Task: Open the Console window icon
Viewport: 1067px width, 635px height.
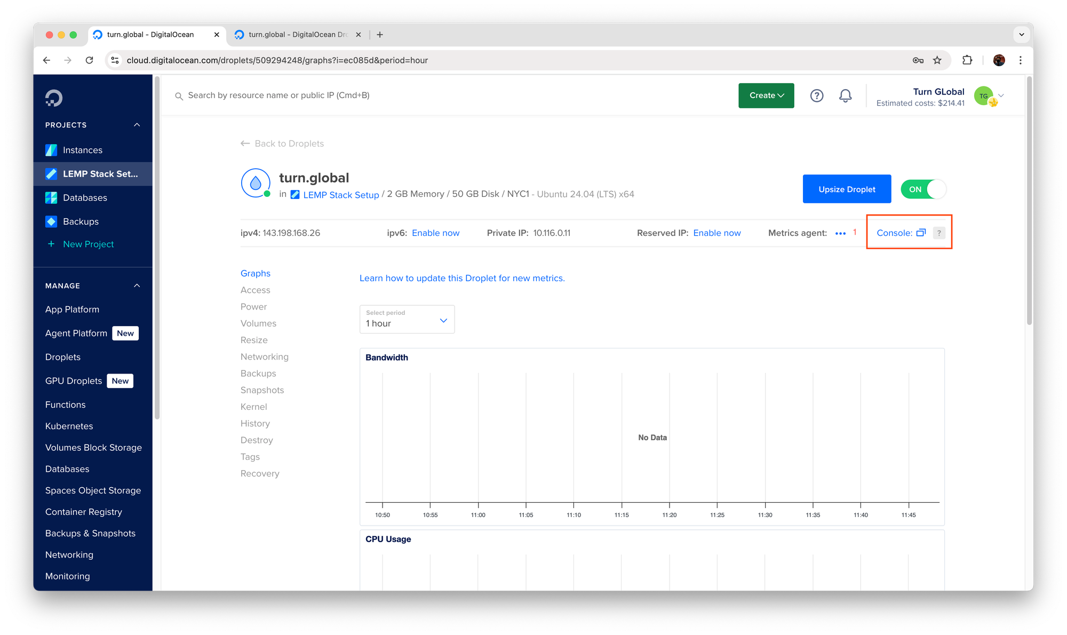Action: click(x=921, y=233)
